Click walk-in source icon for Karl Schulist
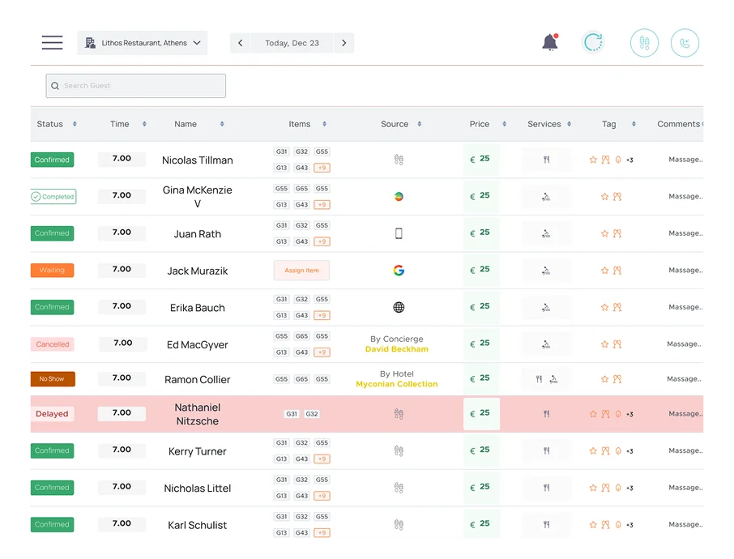Viewport: 734px width, 559px height. coord(399,525)
